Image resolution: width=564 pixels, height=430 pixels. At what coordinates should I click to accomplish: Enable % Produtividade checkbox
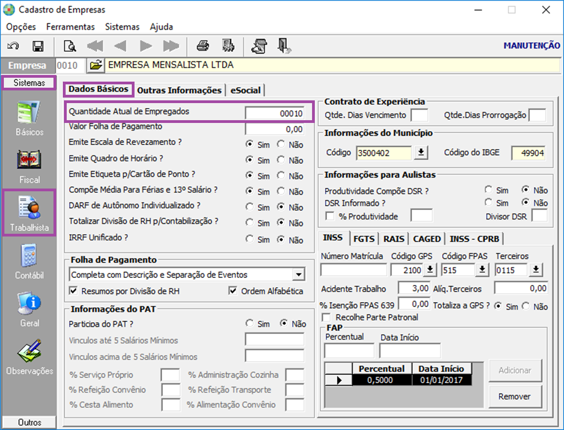pos(330,216)
